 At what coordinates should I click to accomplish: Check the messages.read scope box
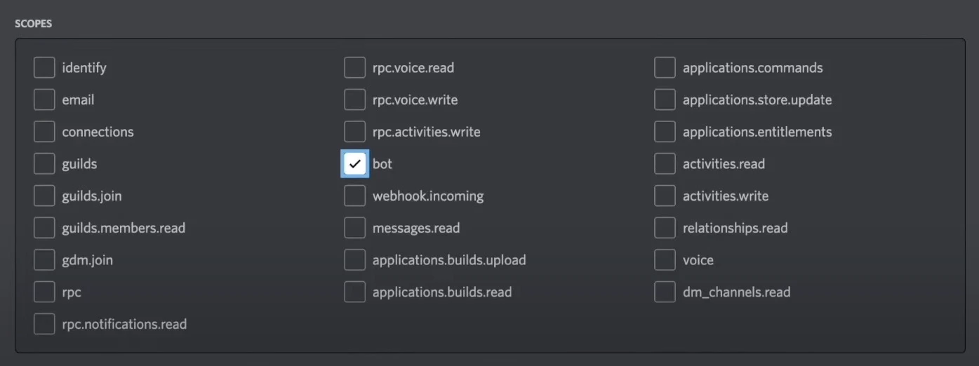click(x=354, y=228)
